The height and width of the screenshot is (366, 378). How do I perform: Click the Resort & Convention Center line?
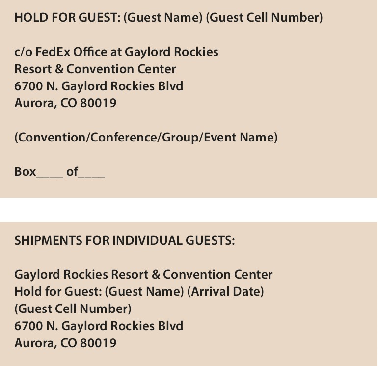[x=95, y=69]
